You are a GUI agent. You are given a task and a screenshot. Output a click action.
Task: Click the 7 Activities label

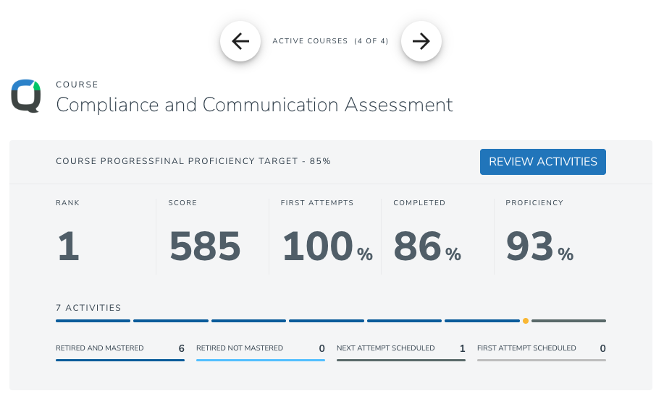click(x=88, y=308)
